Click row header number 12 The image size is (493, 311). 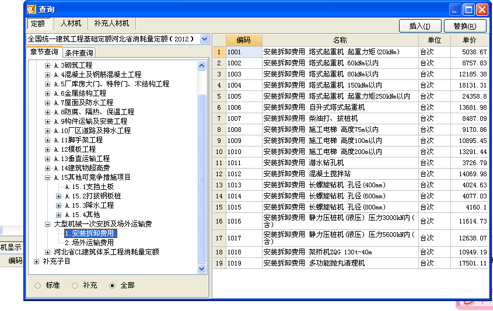(x=219, y=174)
